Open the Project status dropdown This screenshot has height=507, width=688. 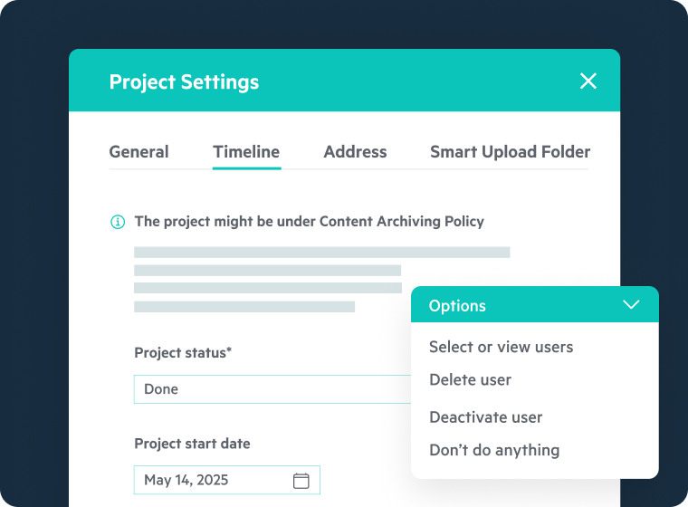click(x=273, y=389)
